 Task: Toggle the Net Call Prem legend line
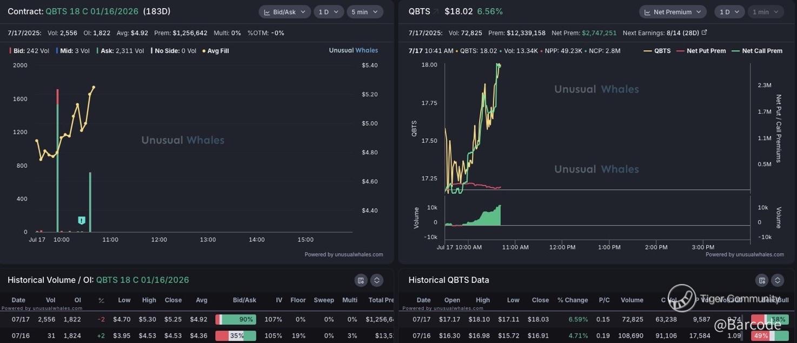pyautogui.click(x=756, y=51)
